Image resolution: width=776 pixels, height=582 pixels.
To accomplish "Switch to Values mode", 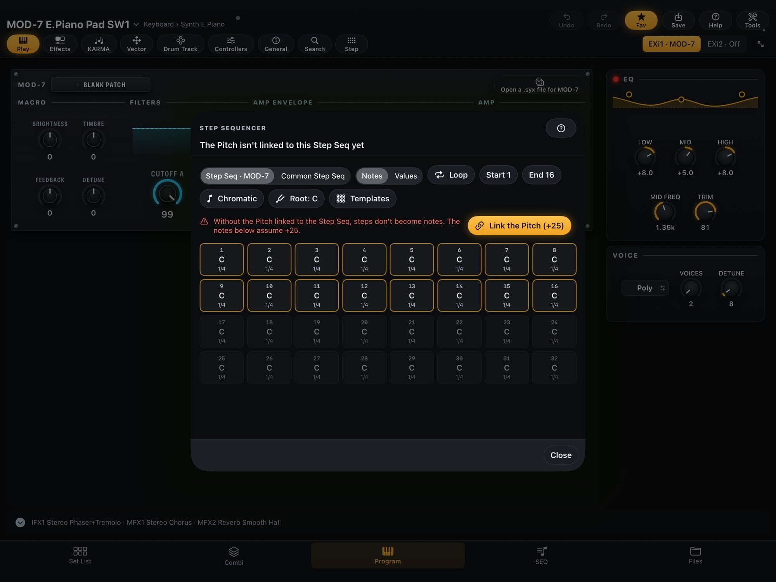I will pos(406,176).
